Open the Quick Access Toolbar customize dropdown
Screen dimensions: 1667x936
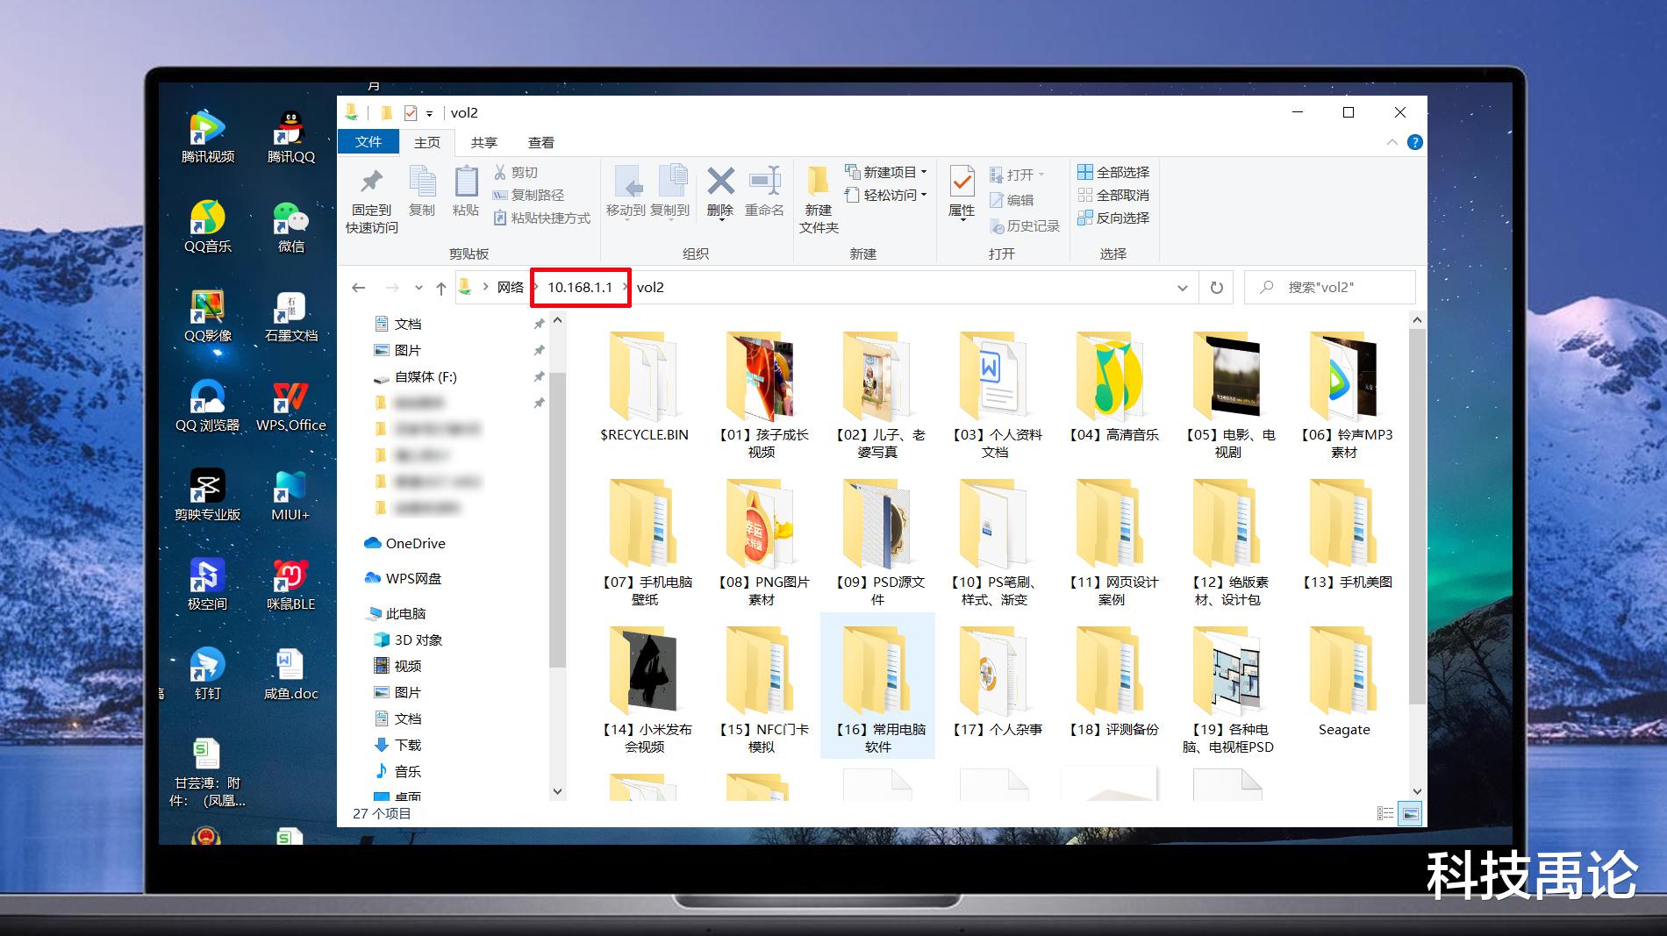[x=429, y=113]
